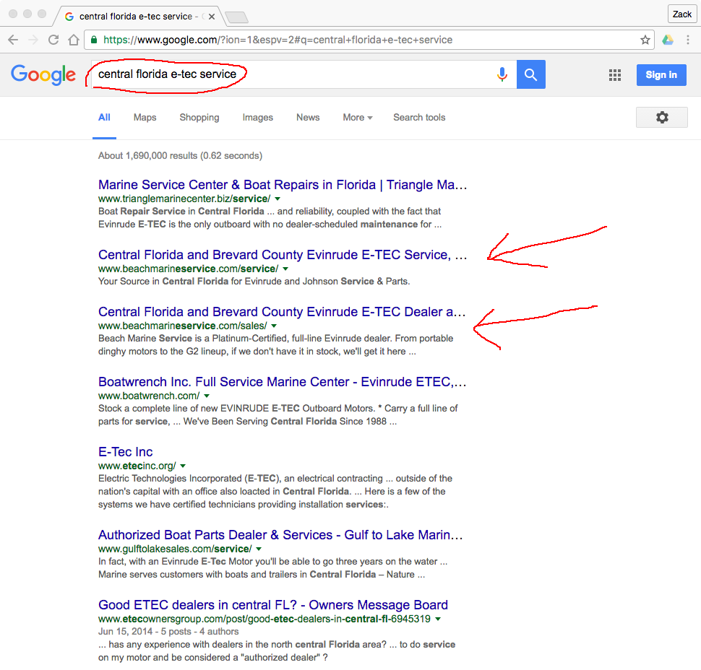Switch to the Shopping tab
The width and height of the screenshot is (701, 670).
click(x=199, y=118)
